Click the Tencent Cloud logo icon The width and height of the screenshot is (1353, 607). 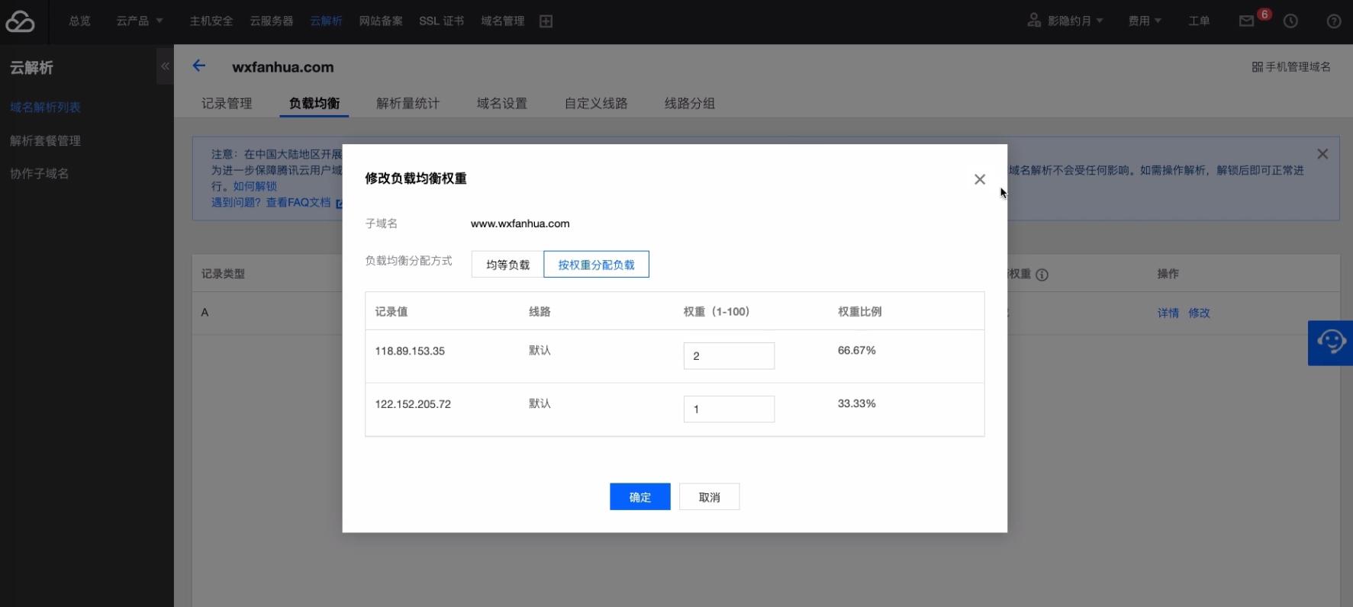click(x=20, y=21)
